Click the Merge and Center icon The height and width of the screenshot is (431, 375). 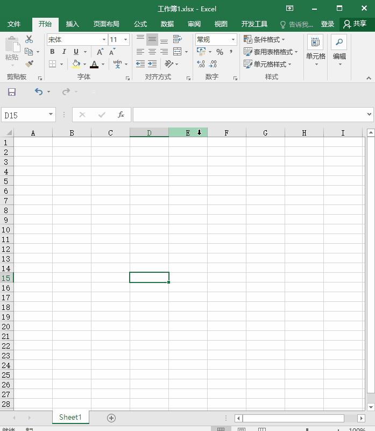(x=178, y=52)
